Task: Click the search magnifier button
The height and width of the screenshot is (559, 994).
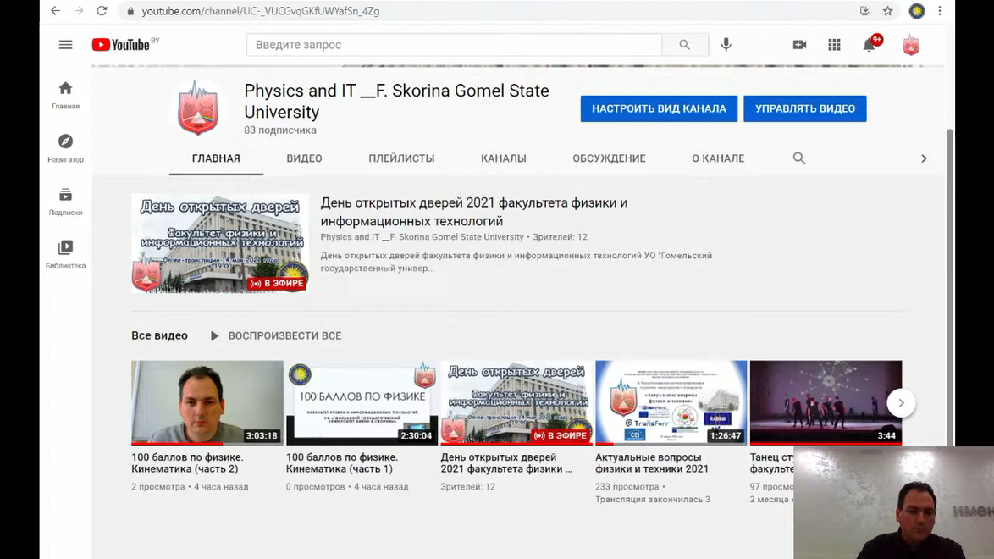Action: tap(685, 44)
